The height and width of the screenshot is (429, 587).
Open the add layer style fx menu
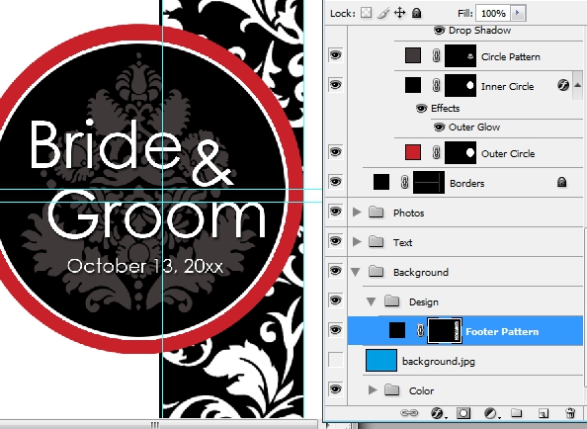pos(438,413)
